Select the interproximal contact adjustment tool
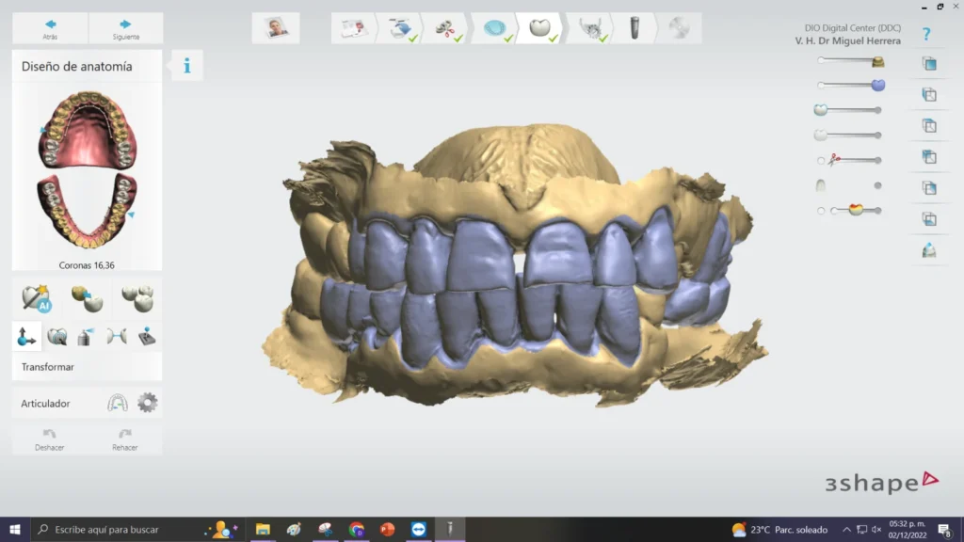Image resolution: width=964 pixels, height=542 pixels. 116,336
